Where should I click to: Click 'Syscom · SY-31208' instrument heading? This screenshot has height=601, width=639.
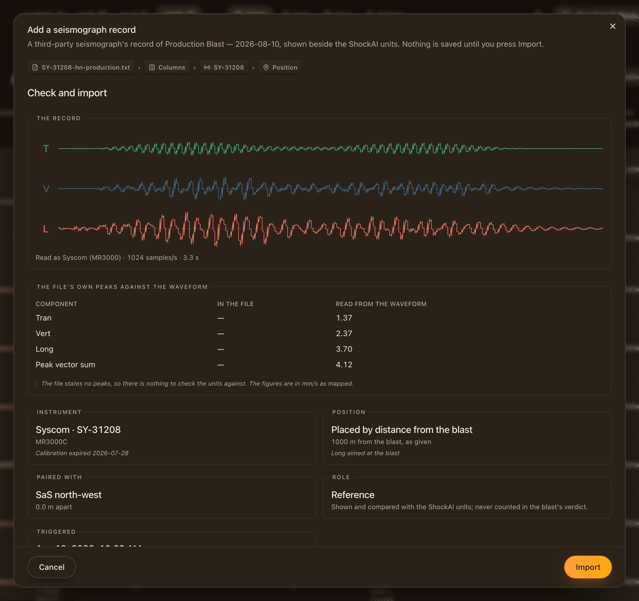[x=78, y=430]
